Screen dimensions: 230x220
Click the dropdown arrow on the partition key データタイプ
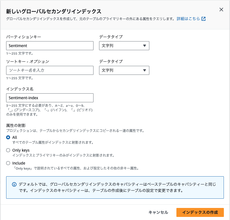click(145, 45)
